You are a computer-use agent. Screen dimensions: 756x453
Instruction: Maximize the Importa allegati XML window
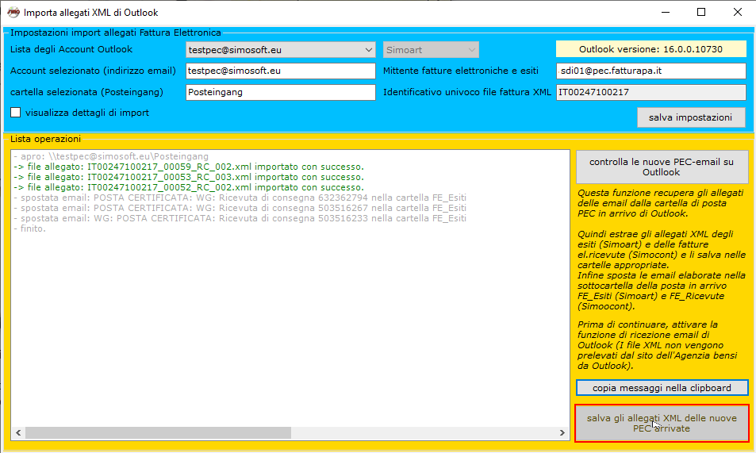(701, 13)
